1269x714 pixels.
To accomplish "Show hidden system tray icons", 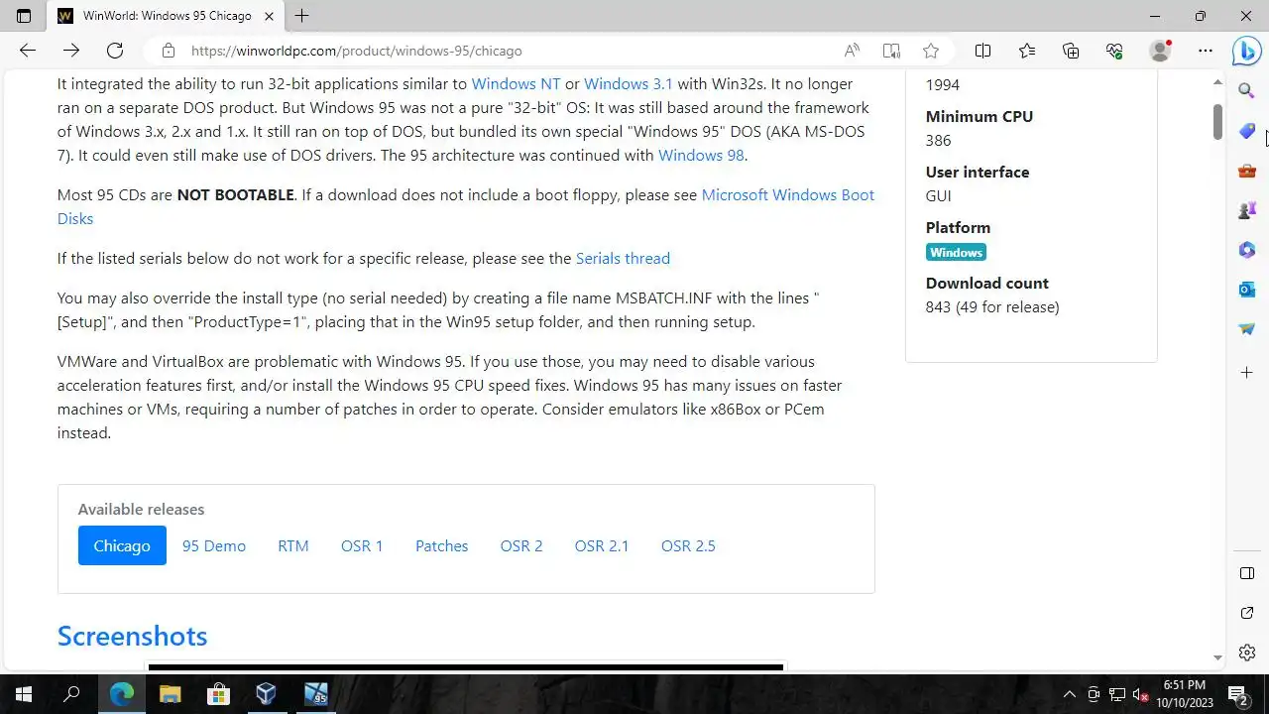I will [x=1070, y=694].
